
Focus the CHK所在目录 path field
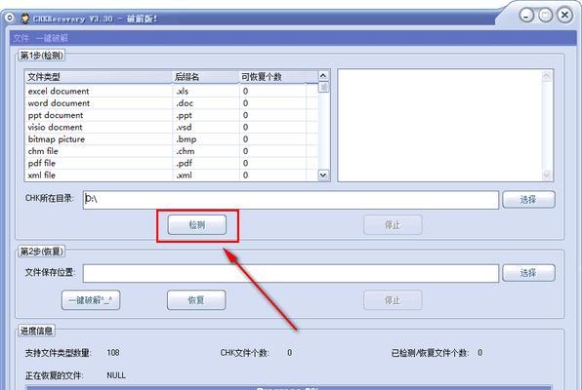point(291,200)
